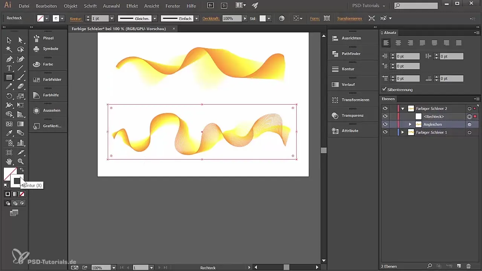Select the Direct Selection (white arrow) tool
The height and width of the screenshot is (271, 482).
pyautogui.click(x=21, y=40)
